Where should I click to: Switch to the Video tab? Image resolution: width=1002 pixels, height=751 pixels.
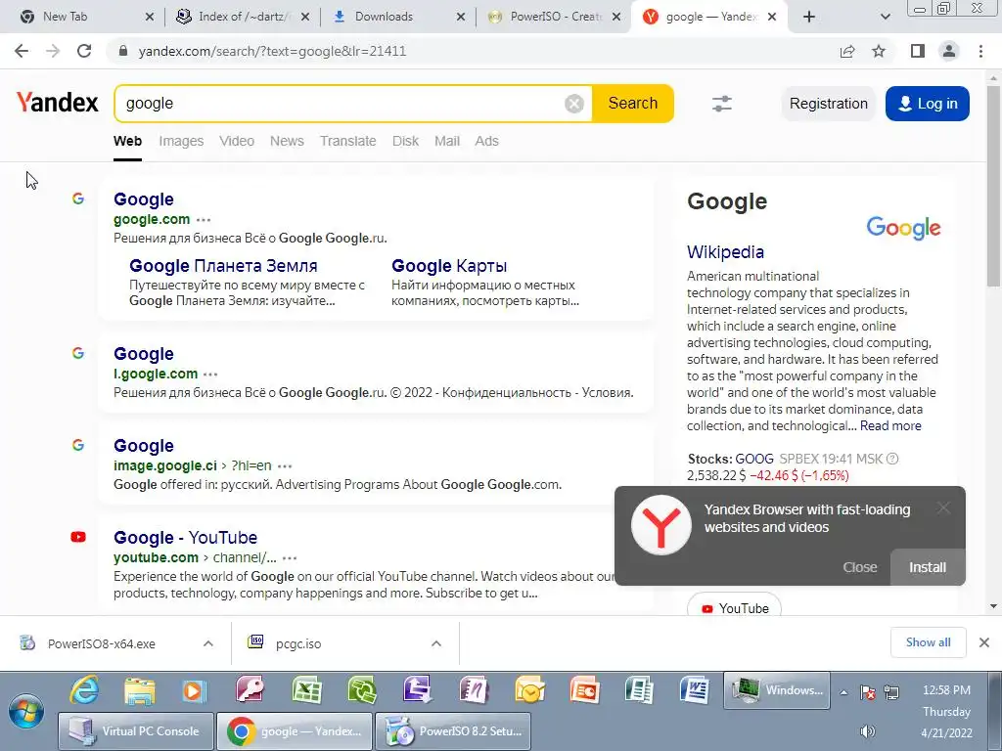(237, 141)
